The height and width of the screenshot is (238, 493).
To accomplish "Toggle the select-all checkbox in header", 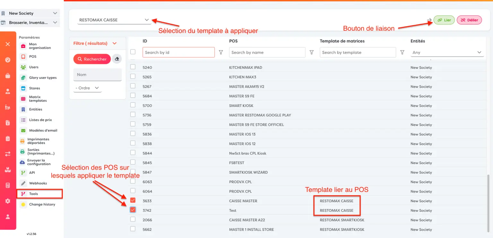I will 133,52.
